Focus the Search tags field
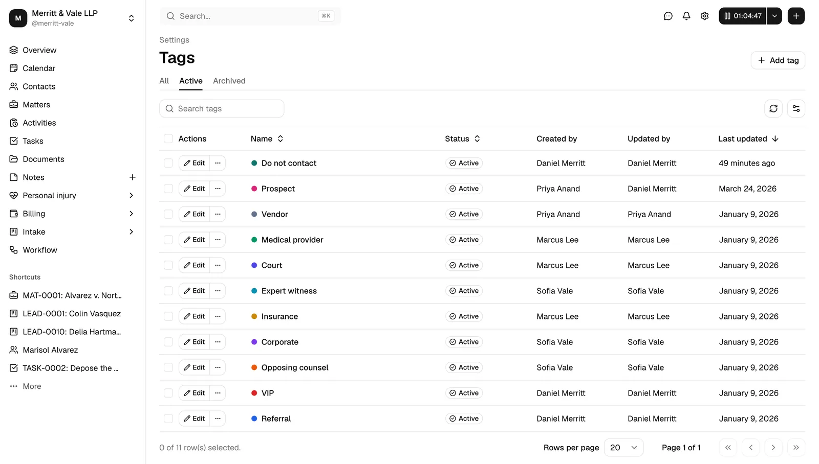Viewport: 819px width, 464px height. [x=222, y=108]
